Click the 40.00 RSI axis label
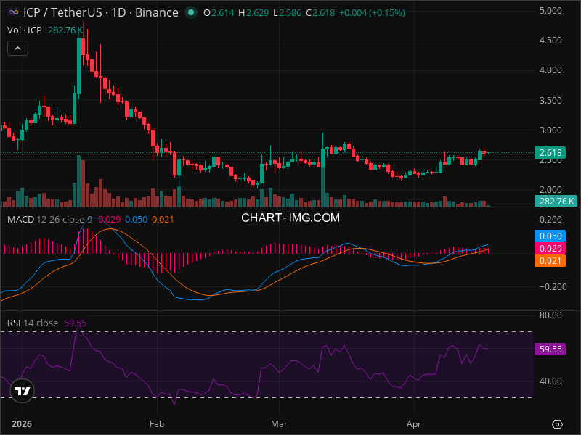The width and height of the screenshot is (581, 435). point(550,381)
